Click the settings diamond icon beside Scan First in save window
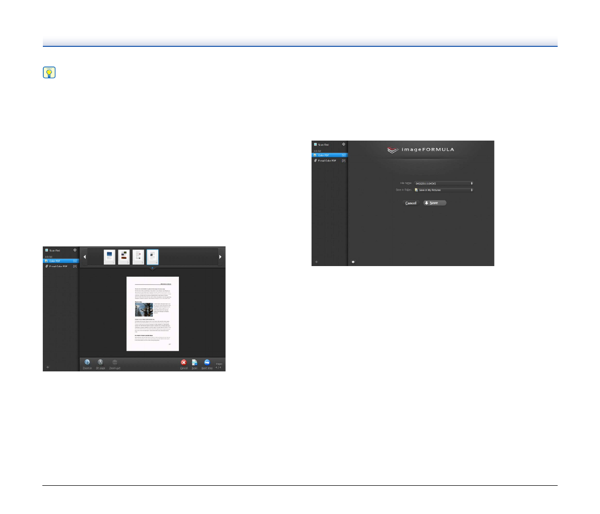Image resolution: width=600 pixels, height=514 pixels. 344,144
